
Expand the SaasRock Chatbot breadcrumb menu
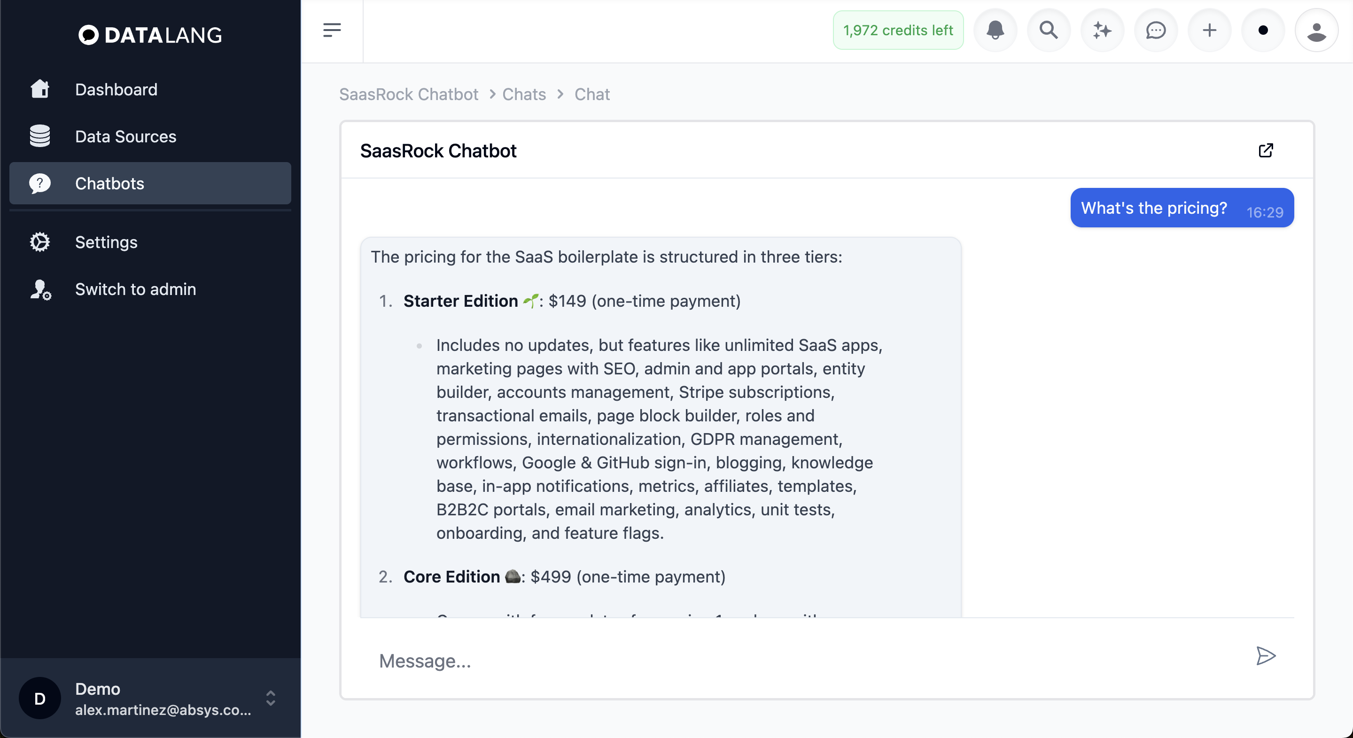tap(409, 93)
